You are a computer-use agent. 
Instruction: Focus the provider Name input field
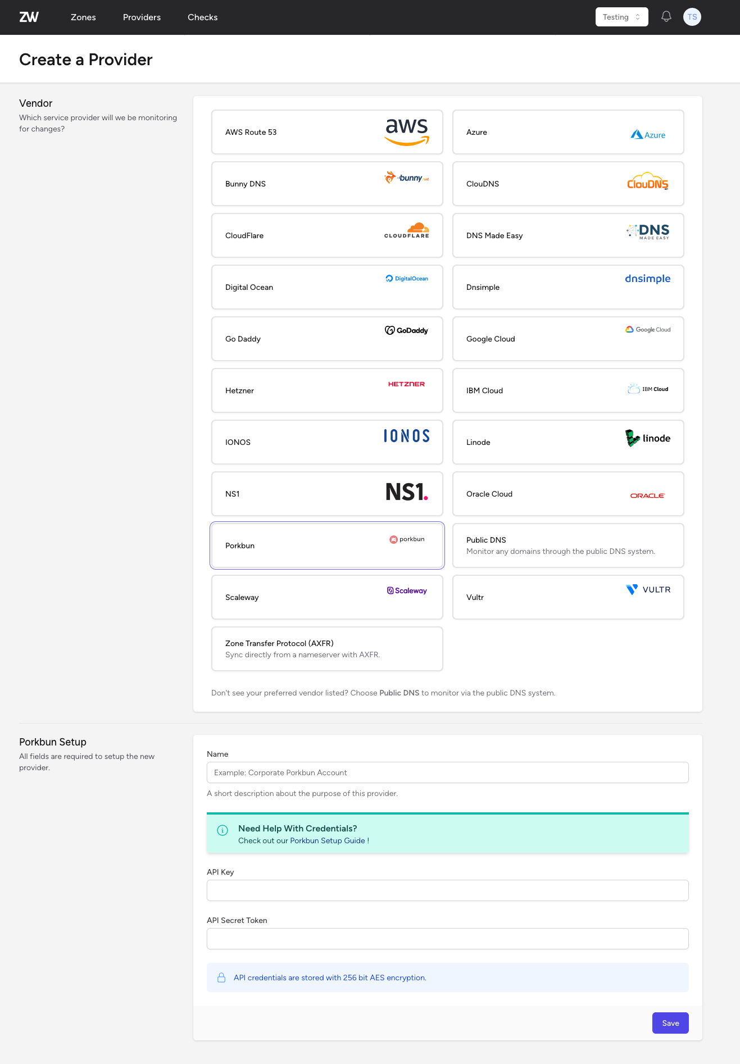(447, 772)
